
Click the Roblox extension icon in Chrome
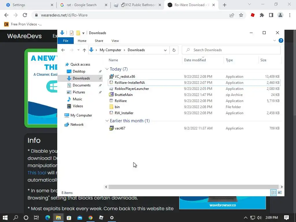click(253, 15)
